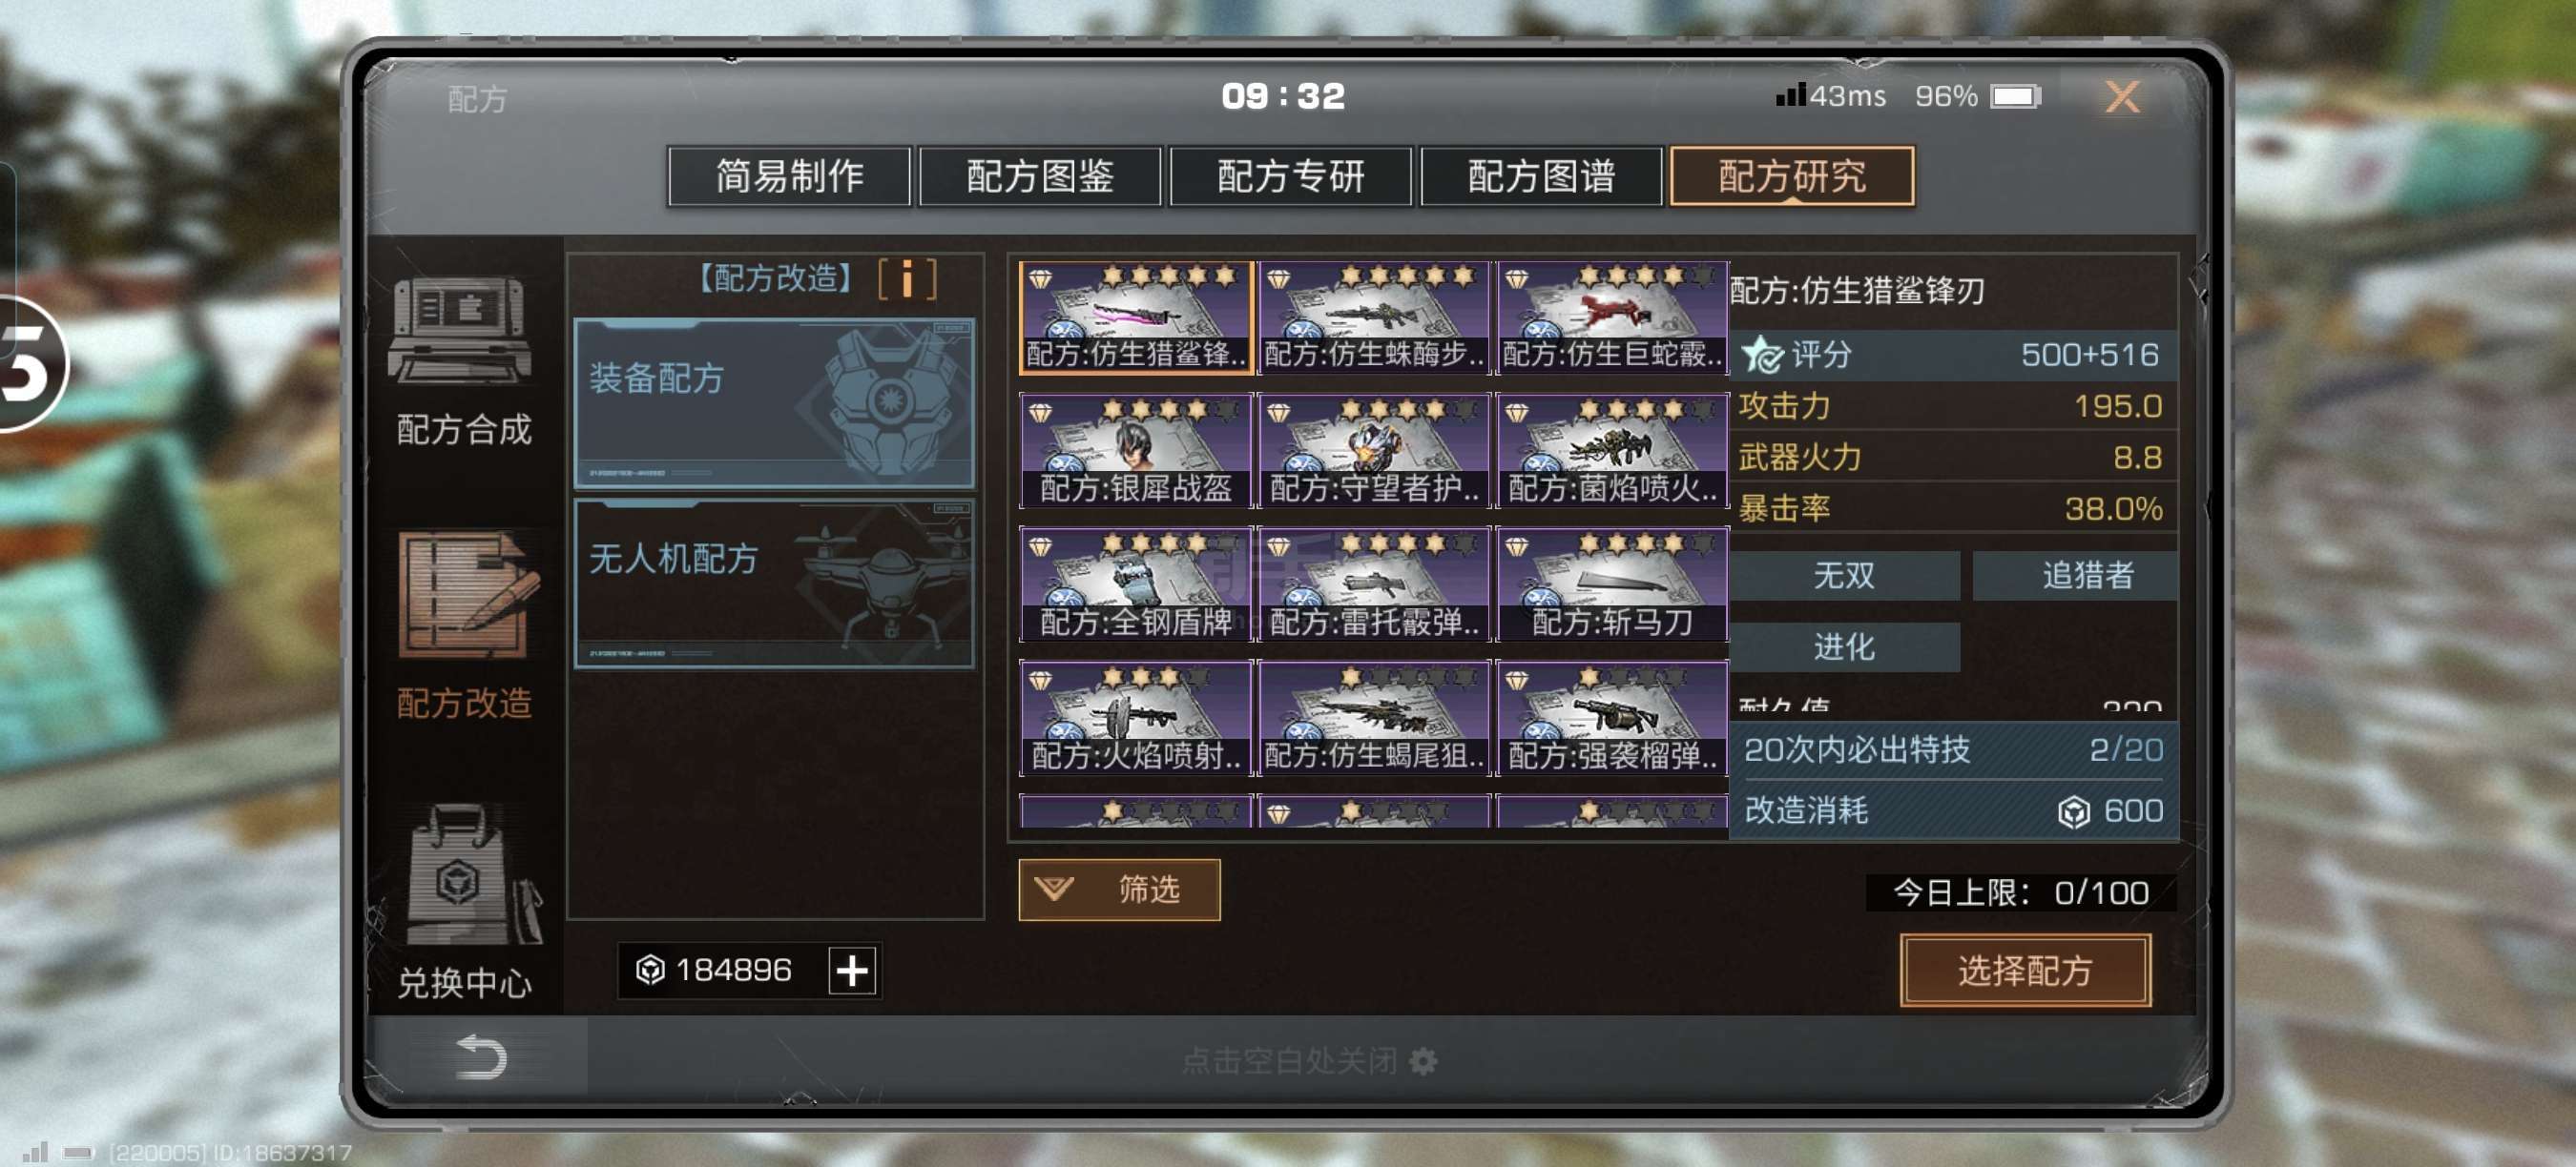Click the 选择配方 button
The height and width of the screenshot is (1167, 2576).
[x=2025, y=971]
